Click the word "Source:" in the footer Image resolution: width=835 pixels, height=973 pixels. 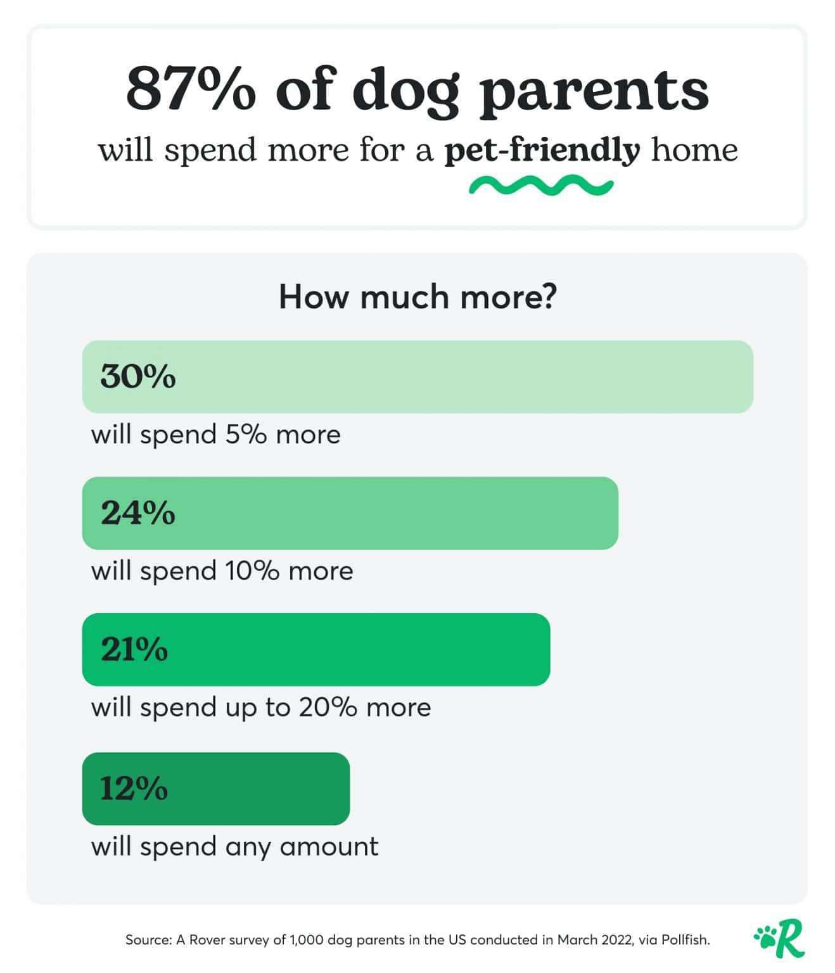(x=148, y=940)
